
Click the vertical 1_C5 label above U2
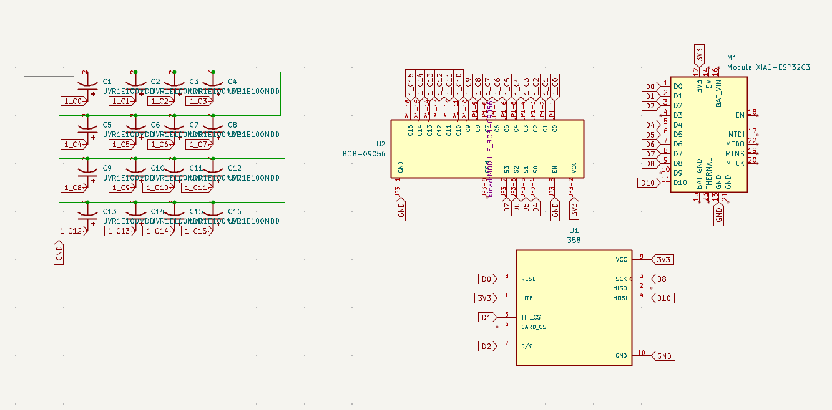[507, 86]
